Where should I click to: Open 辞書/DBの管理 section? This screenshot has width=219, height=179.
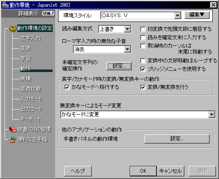(x=34, y=129)
